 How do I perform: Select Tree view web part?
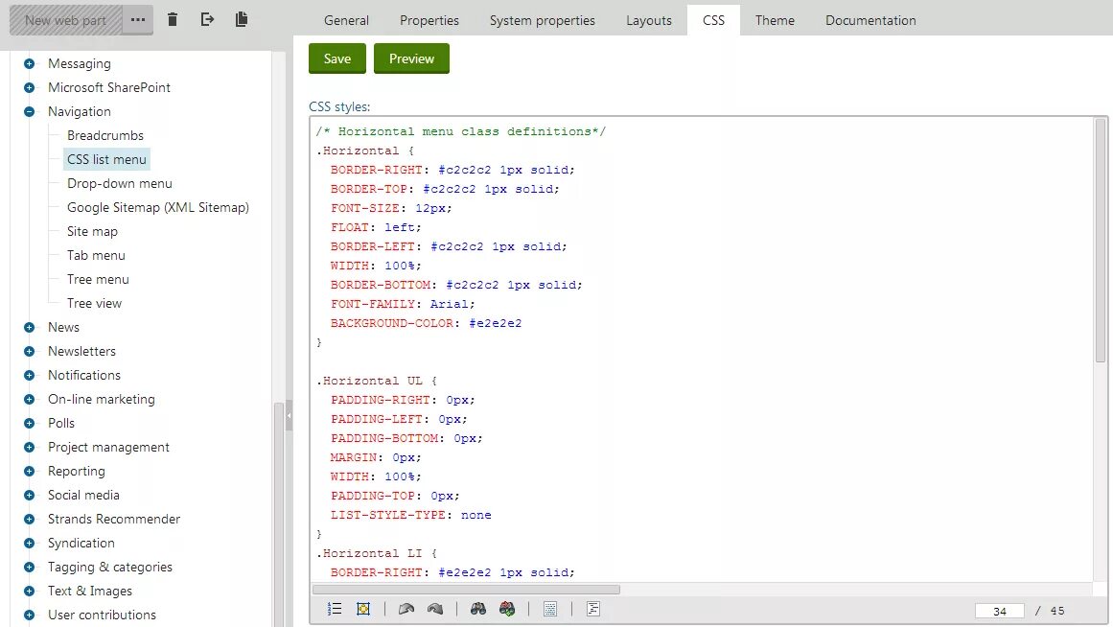[x=94, y=303]
